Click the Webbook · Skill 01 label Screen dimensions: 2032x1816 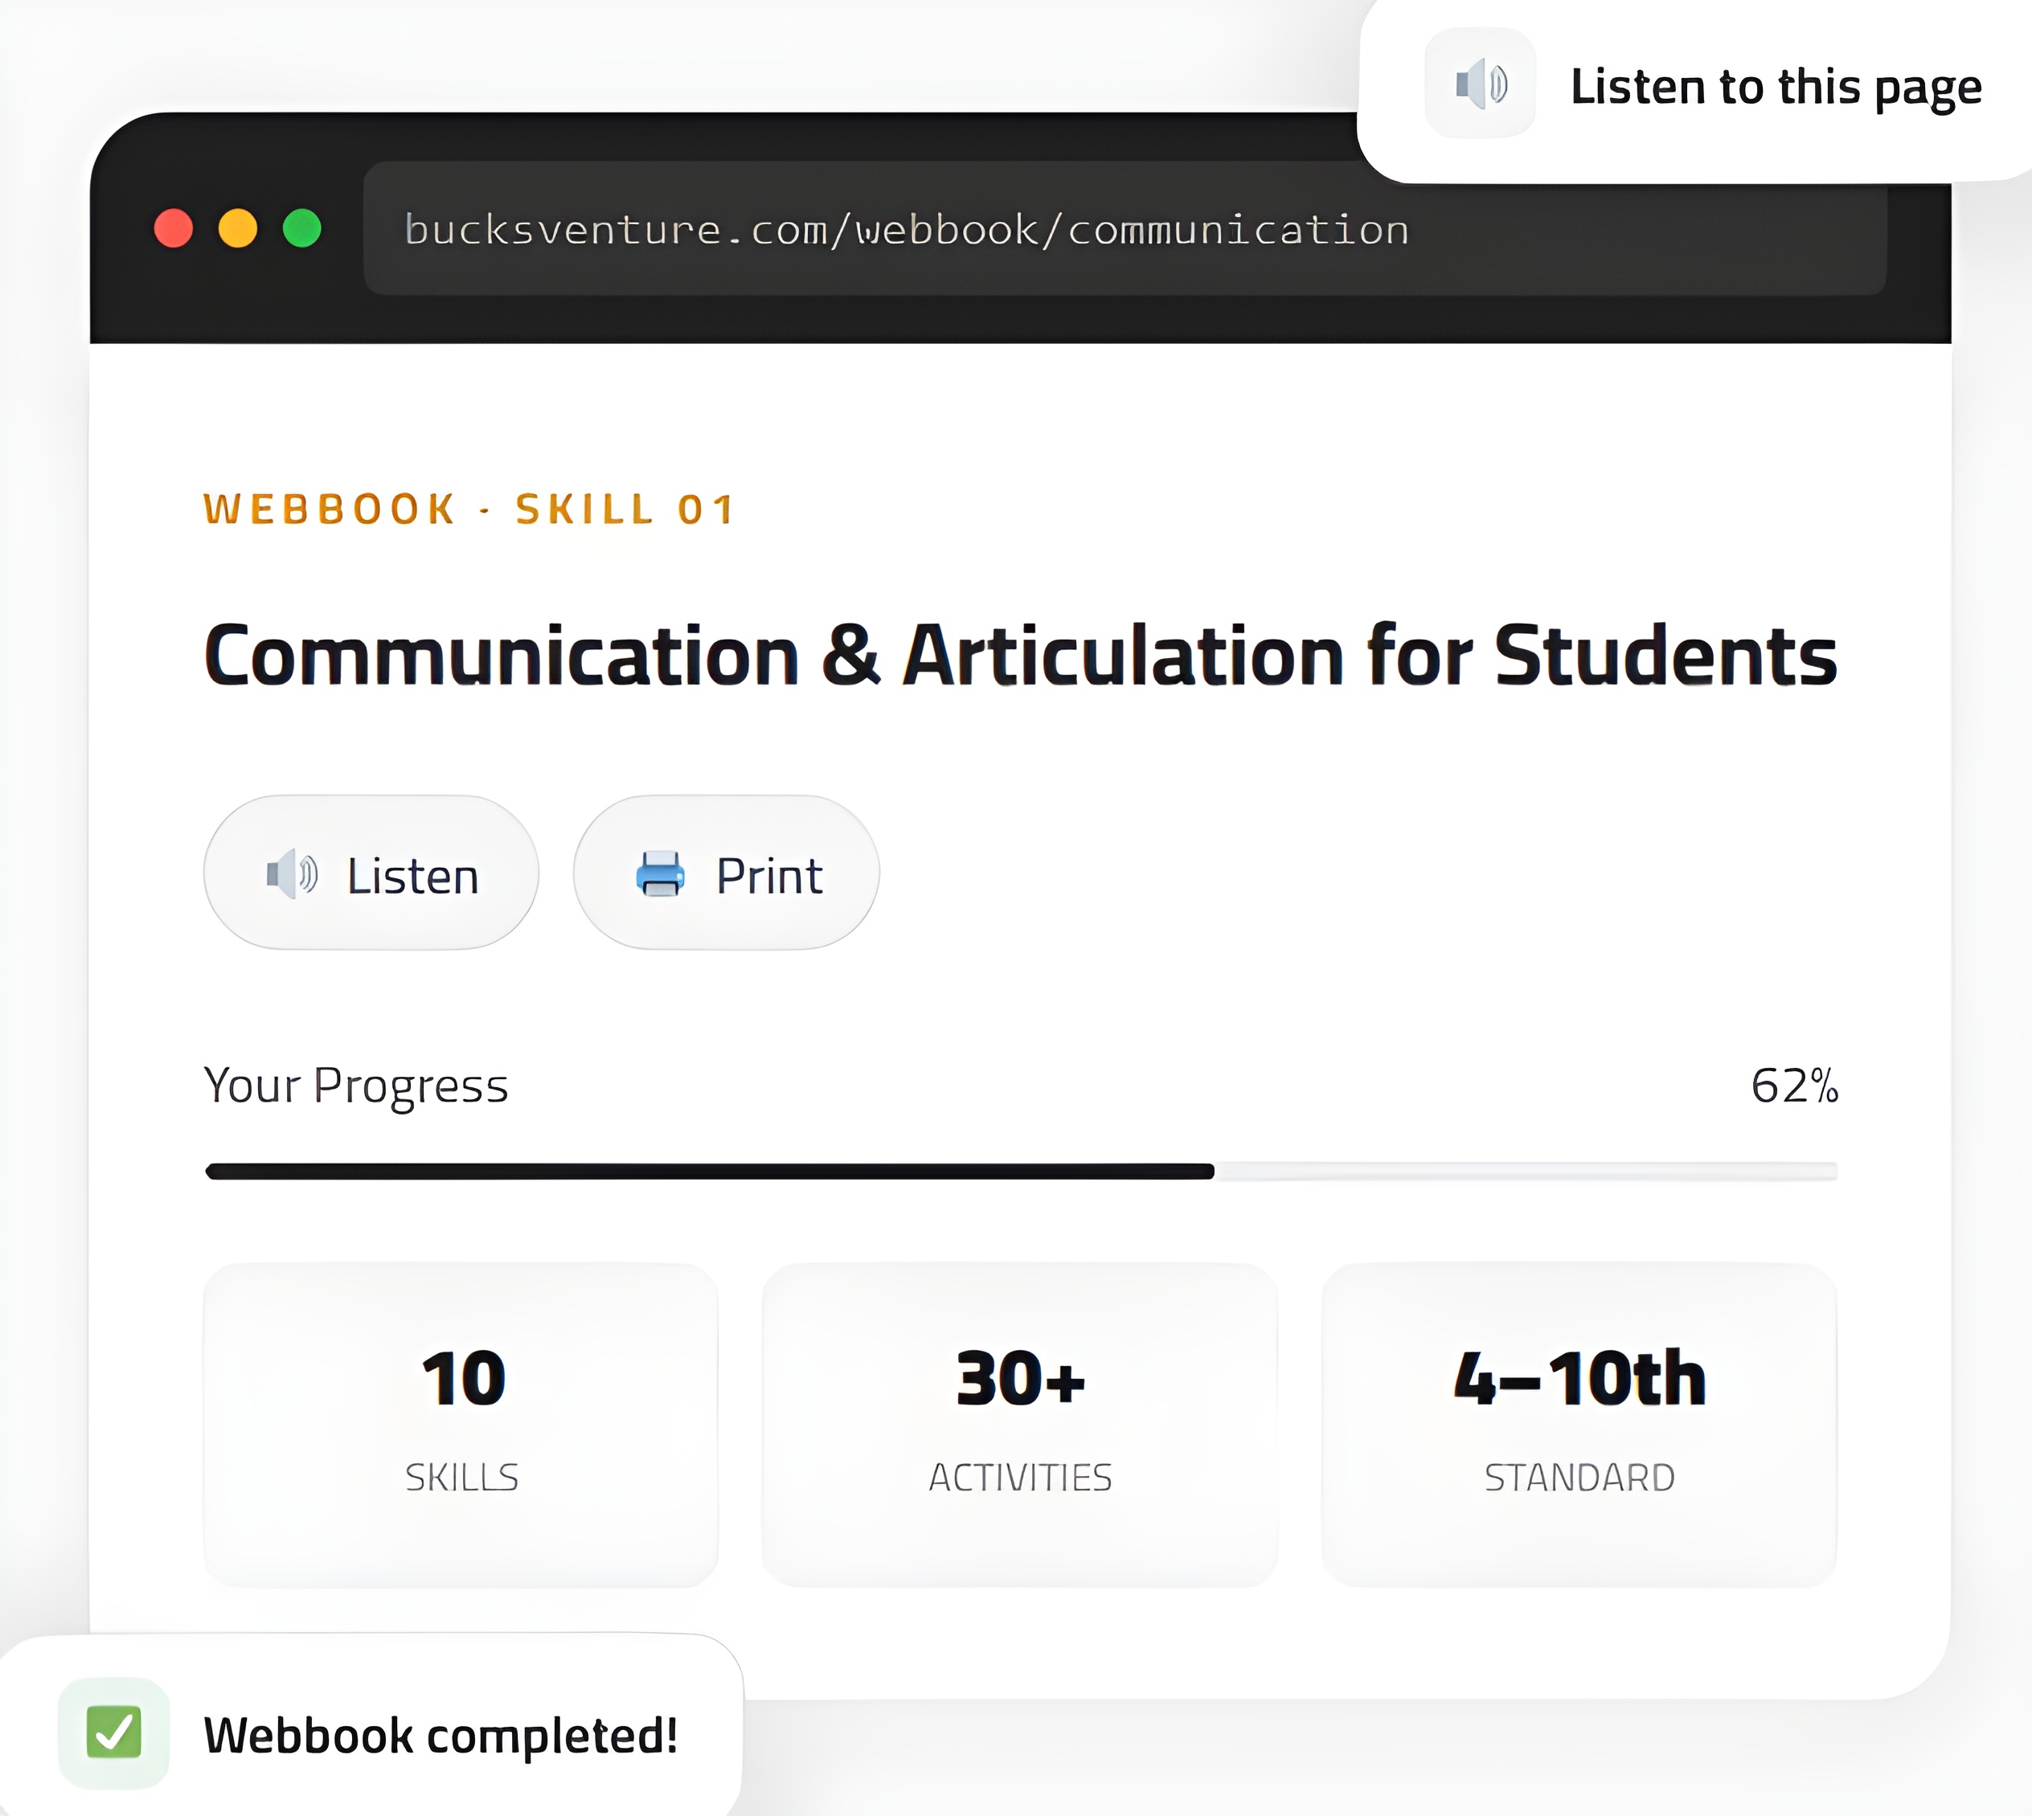[x=469, y=510]
